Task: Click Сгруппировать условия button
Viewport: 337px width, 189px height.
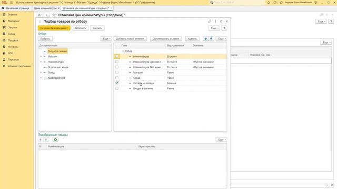Action: point(166,39)
